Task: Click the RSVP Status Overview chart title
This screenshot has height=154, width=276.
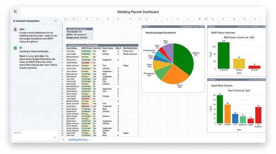Action: click(x=223, y=33)
